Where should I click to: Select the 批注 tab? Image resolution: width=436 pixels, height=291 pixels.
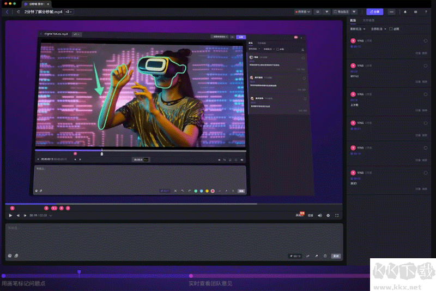(353, 20)
